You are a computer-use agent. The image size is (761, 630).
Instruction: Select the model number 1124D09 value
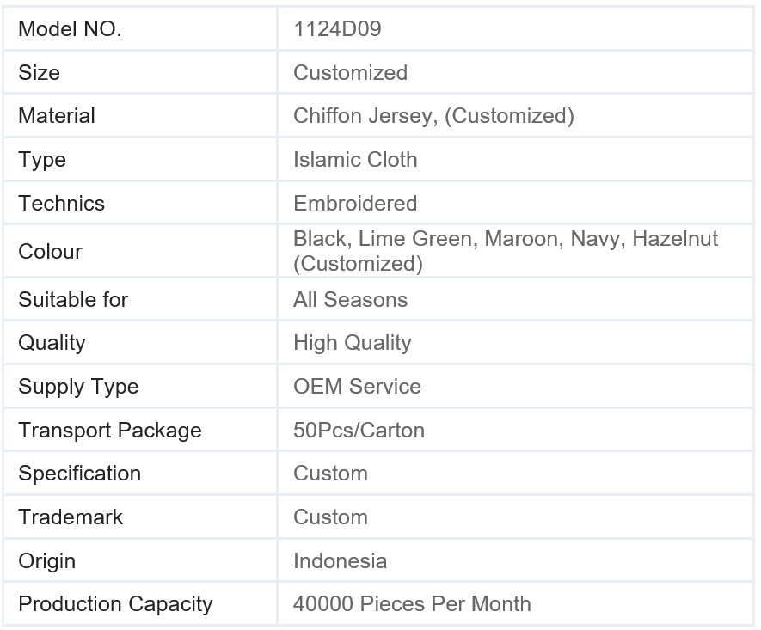(x=337, y=29)
